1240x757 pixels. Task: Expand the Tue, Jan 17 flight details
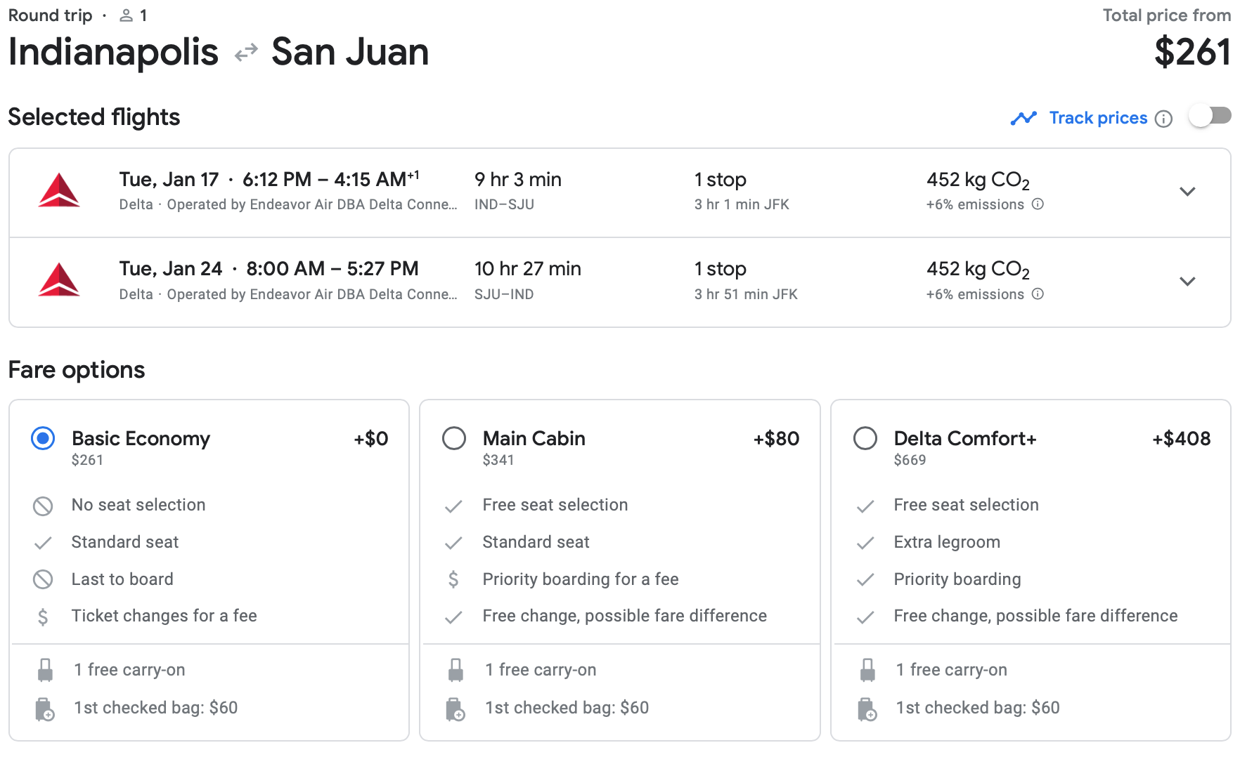click(x=1187, y=192)
